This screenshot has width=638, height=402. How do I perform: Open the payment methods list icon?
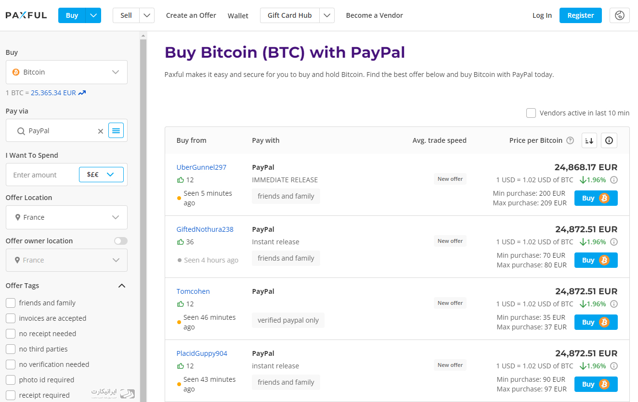point(116,130)
